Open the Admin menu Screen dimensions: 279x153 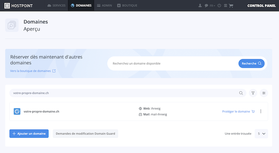(x=104, y=6)
